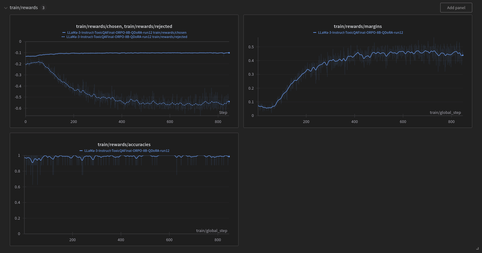Viewport: 482px width, 253px height.
Task: Click the train/global_step label in margins chart
Action: pyautogui.click(x=445, y=112)
